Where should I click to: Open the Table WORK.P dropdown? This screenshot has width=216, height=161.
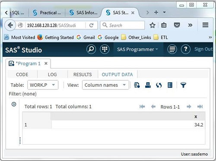click(x=43, y=85)
